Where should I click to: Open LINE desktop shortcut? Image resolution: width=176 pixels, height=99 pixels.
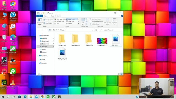[13, 72]
